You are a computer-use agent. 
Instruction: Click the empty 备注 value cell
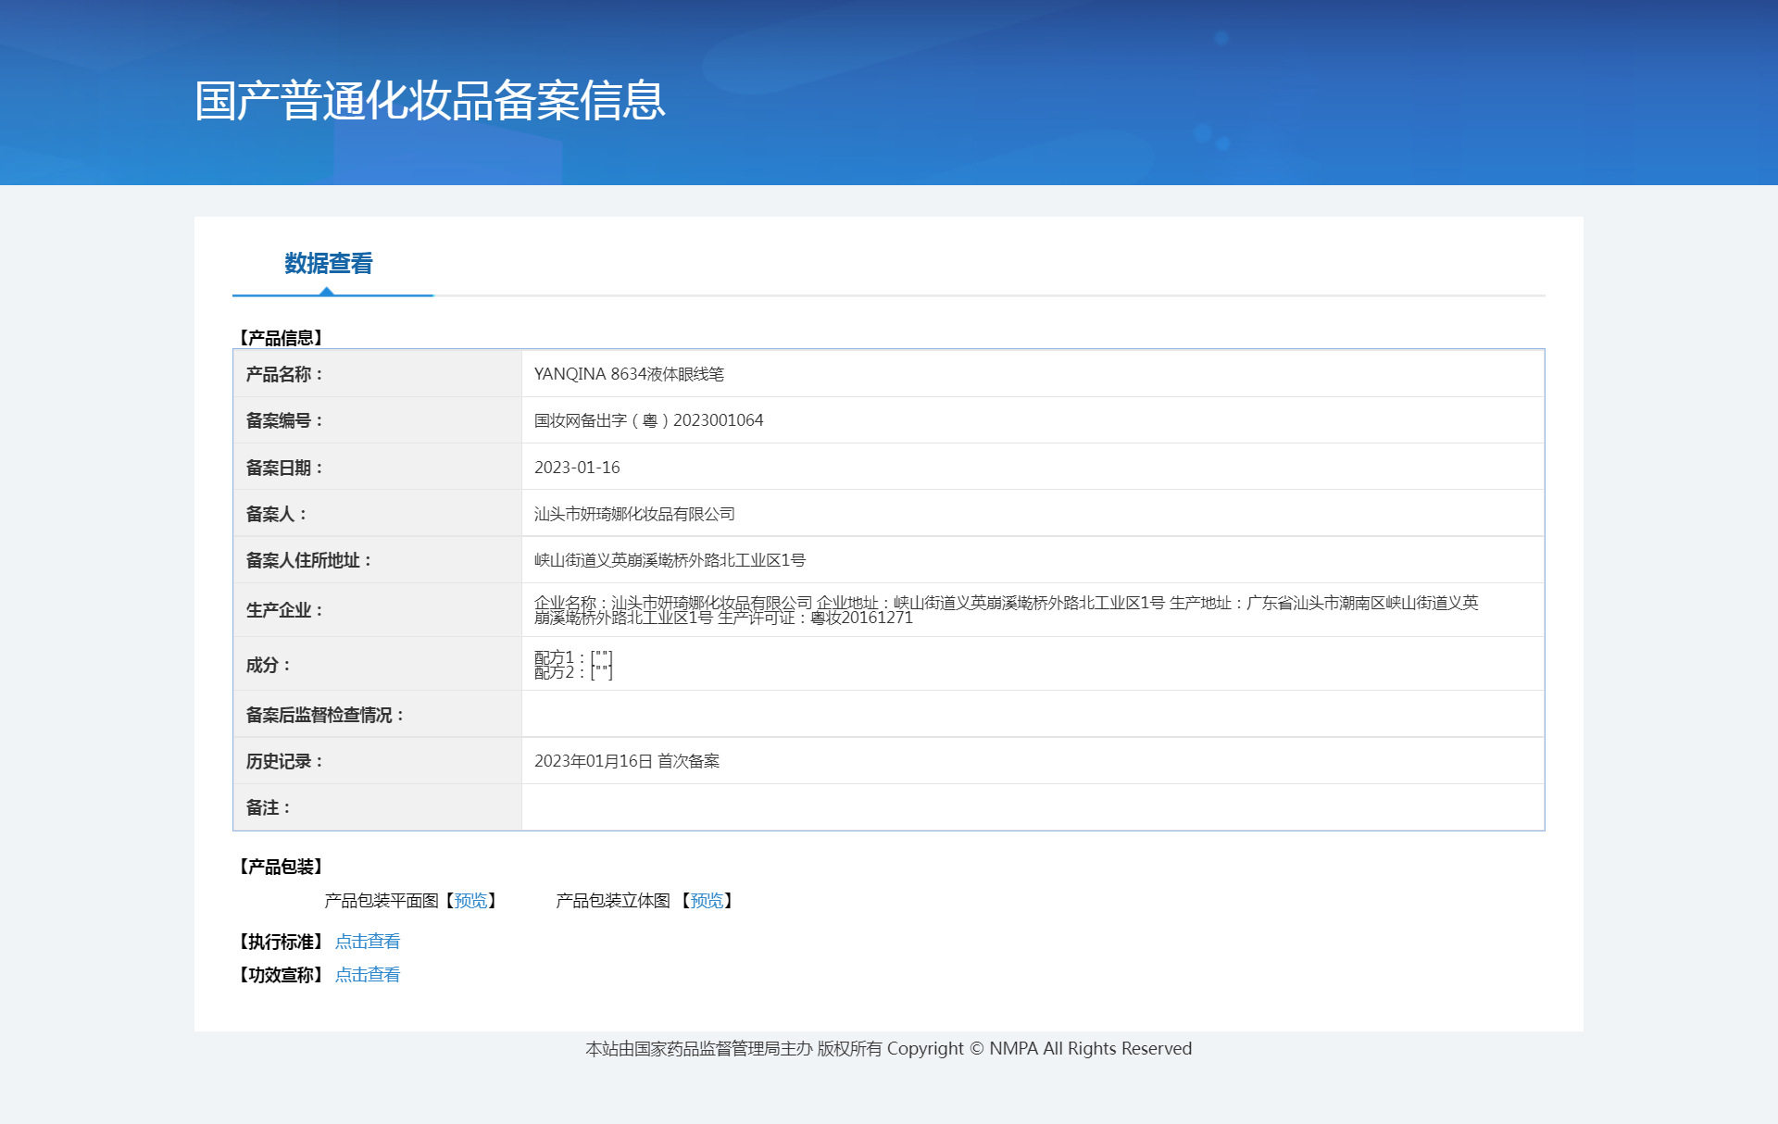[1032, 807]
